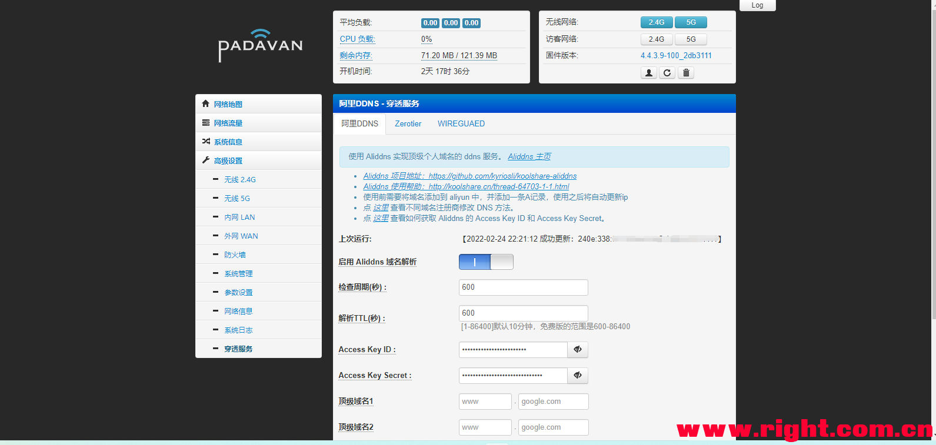Open the Aliddns 项目地址 GitHub link
Screen dimensions: 936x445
click(x=470, y=176)
